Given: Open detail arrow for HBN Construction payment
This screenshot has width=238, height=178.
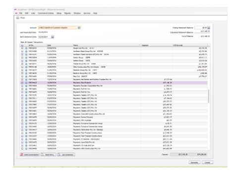Looking at the screenshot, I should tap(26, 148).
